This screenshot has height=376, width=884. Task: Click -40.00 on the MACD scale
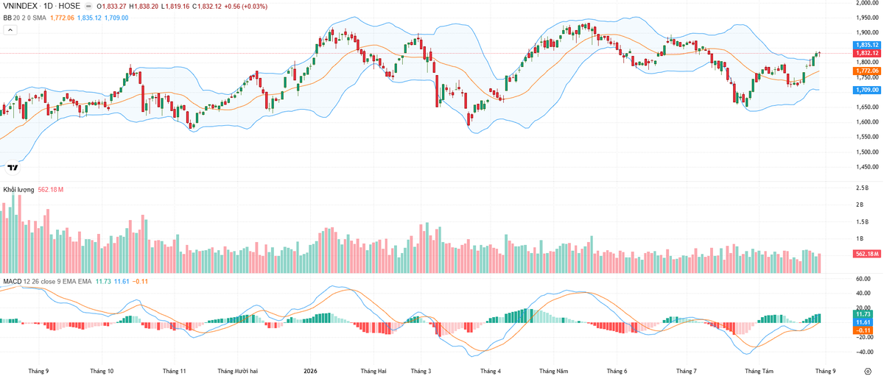tap(863, 352)
